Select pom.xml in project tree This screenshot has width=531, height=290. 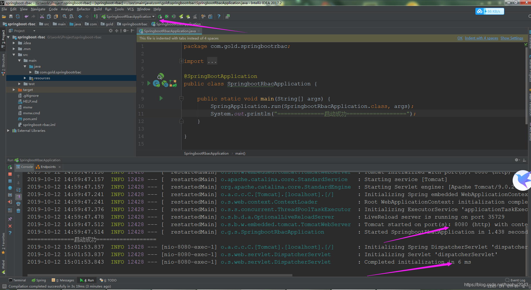[x=30, y=119]
